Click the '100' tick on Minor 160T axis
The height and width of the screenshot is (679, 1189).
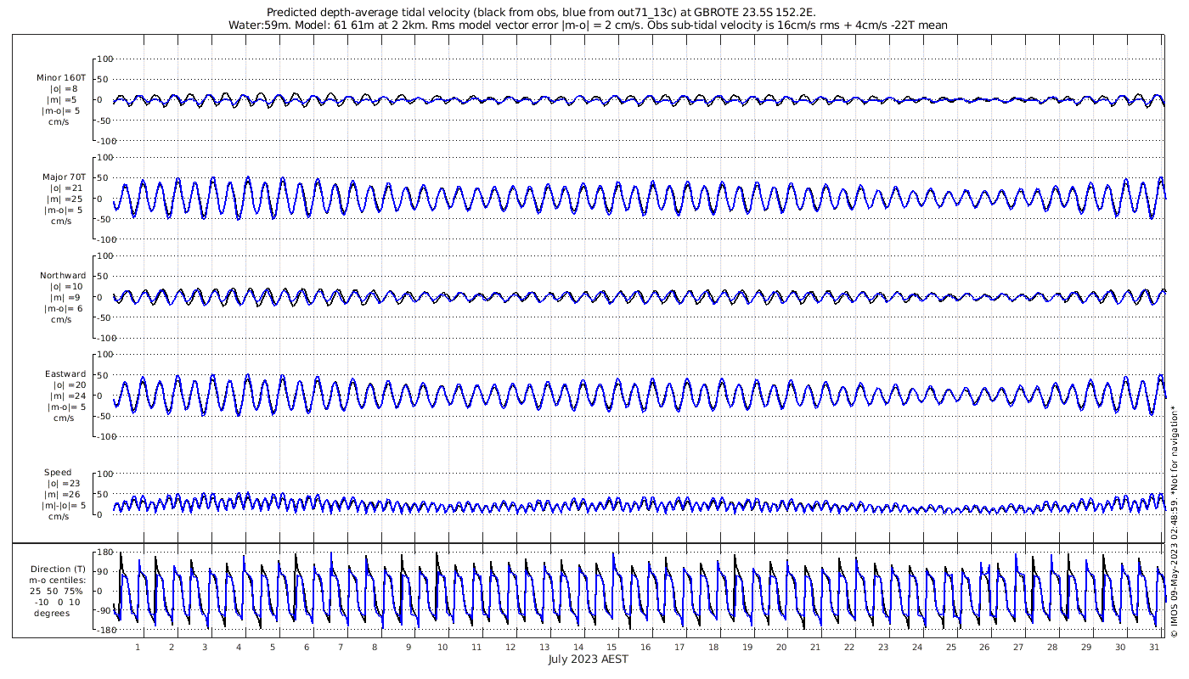pyautogui.click(x=106, y=59)
